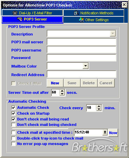Screen dimensions: 129x158
Task: Uncheck Check on Startup
Action: click(x=14, y=113)
